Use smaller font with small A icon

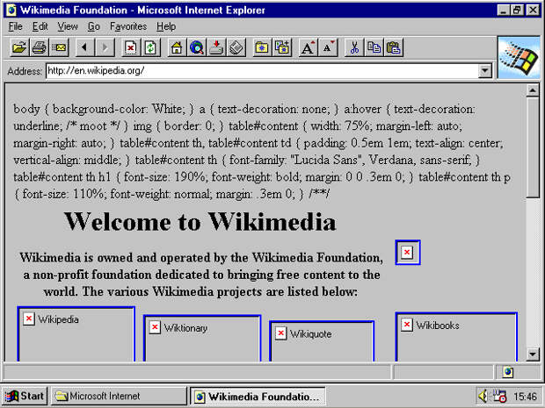click(x=328, y=47)
